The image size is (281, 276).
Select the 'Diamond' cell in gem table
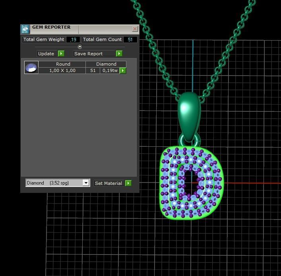(x=106, y=64)
